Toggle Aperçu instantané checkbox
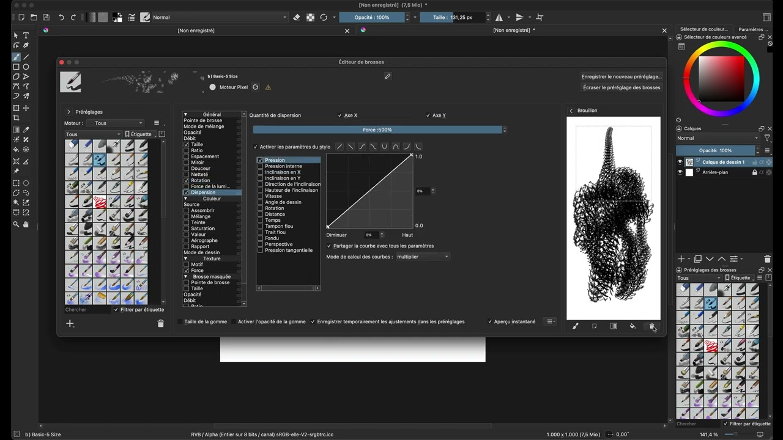The width and height of the screenshot is (783, 440). point(490,321)
